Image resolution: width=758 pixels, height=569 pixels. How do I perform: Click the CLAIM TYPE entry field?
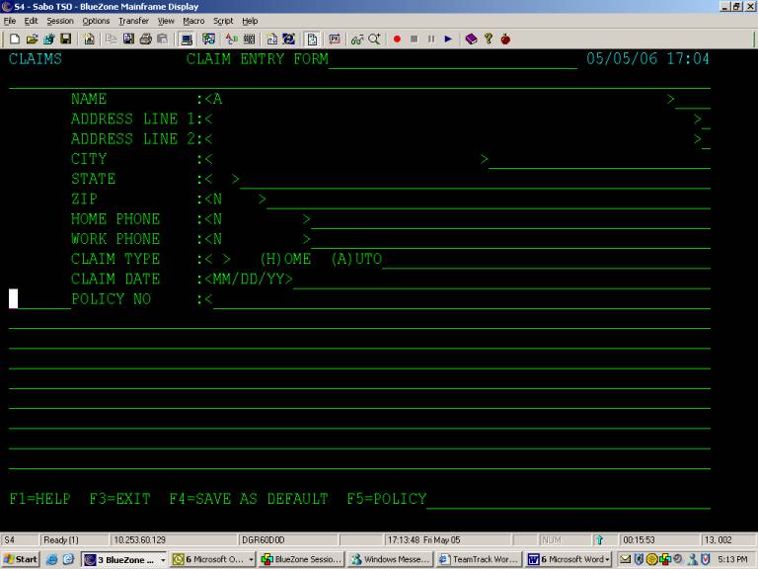point(217,260)
